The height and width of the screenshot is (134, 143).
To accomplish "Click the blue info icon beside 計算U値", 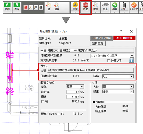I will click(131, 60).
